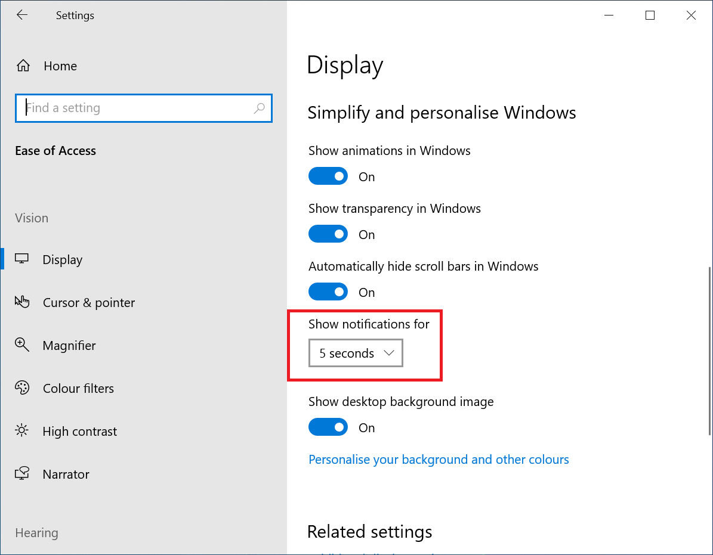Open Personalise your background and other colours
Image resolution: width=713 pixels, height=555 pixels.
click(439, 459)
